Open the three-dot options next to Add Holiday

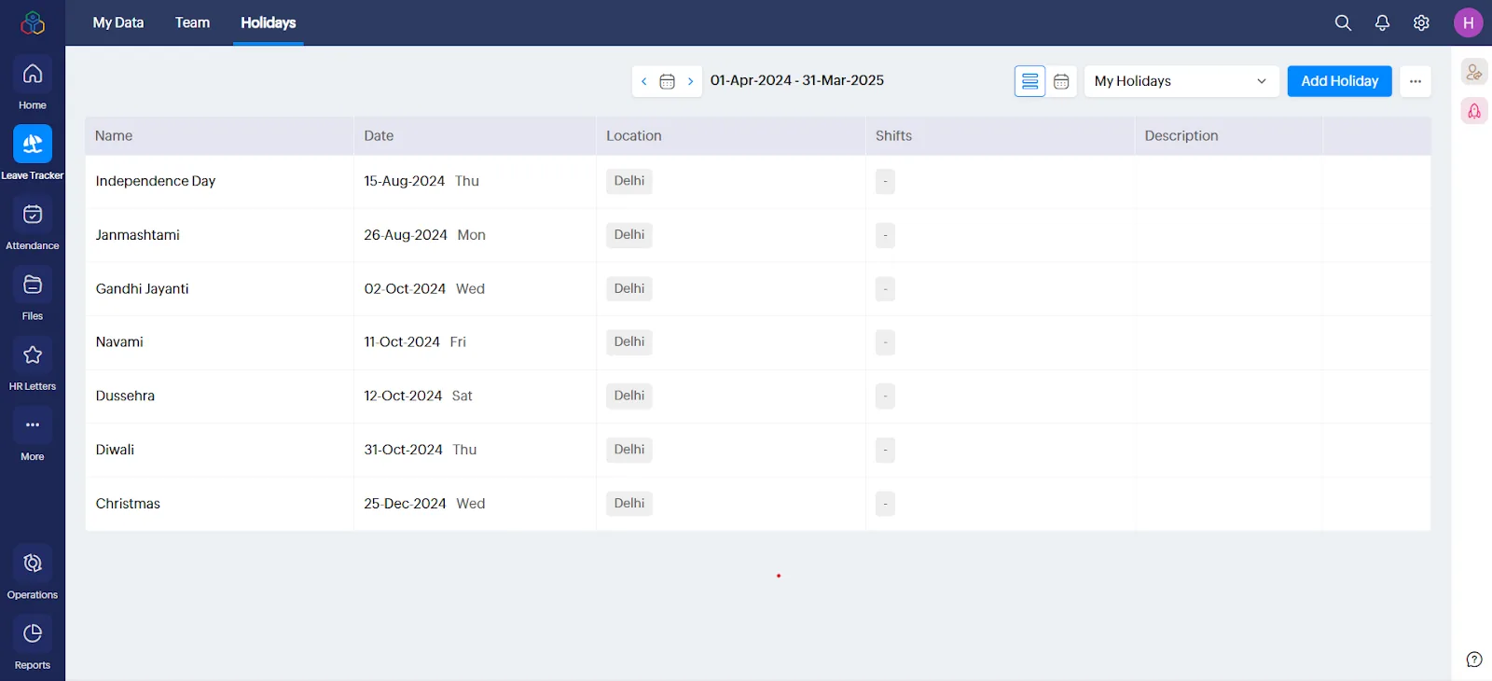tap(1416, 81)
